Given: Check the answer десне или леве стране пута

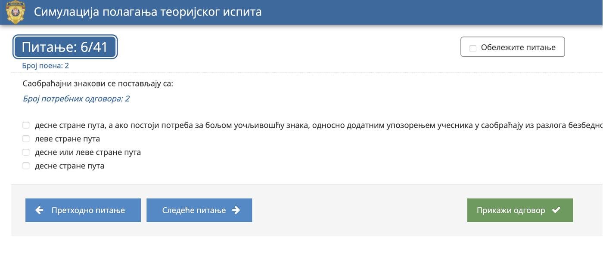Looking at the screenshot, I should click(26, 152).
